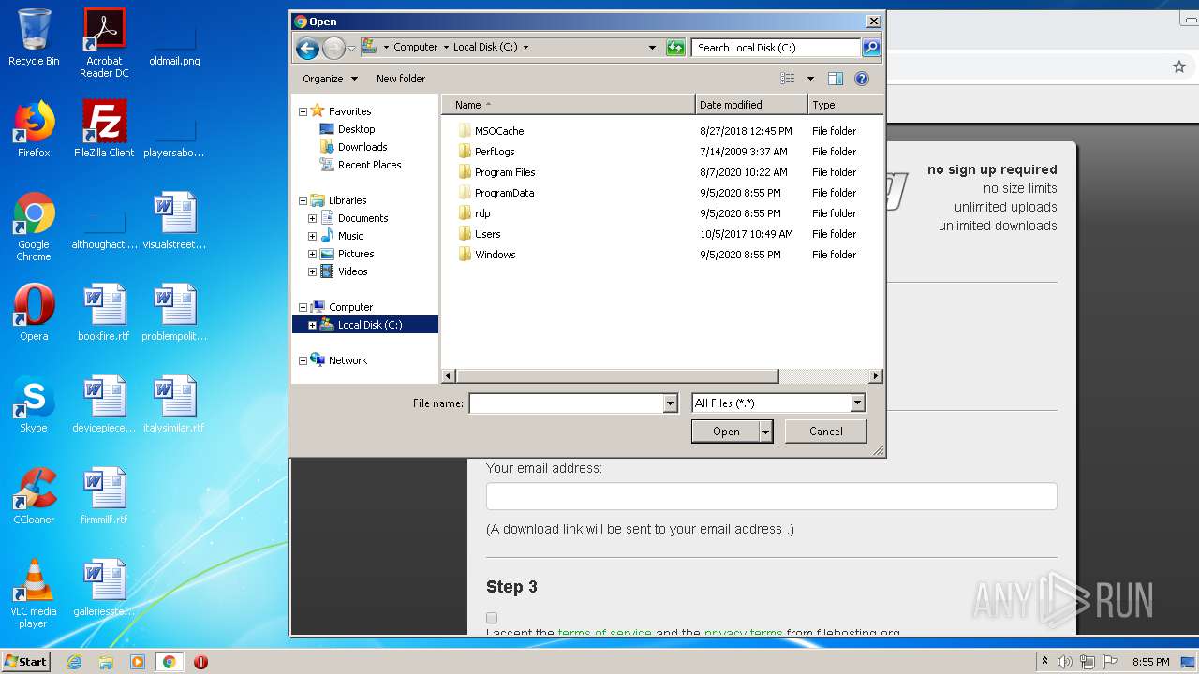Select VLC media player desktop icon
The height and width of the screenshot is (674, 1199).
point(34,593)
